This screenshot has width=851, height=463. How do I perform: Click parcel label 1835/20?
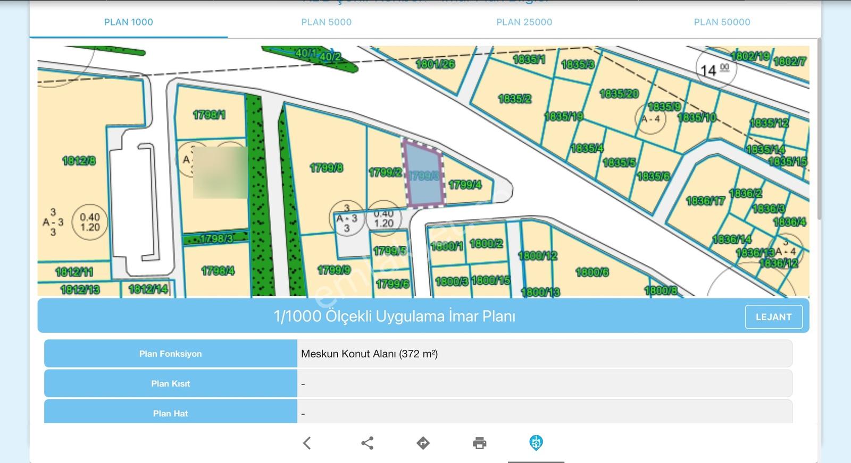click(619, 94)
